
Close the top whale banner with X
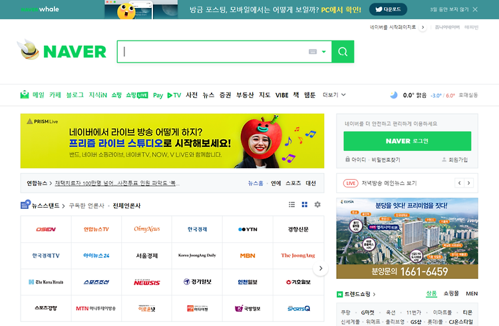pos(475,9)
